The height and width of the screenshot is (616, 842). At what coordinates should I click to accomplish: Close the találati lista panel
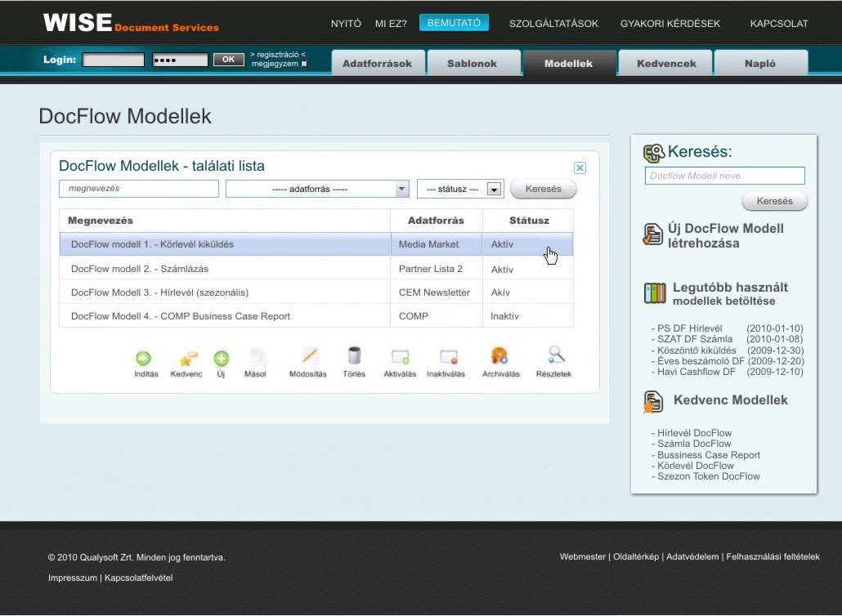[580, 168]
